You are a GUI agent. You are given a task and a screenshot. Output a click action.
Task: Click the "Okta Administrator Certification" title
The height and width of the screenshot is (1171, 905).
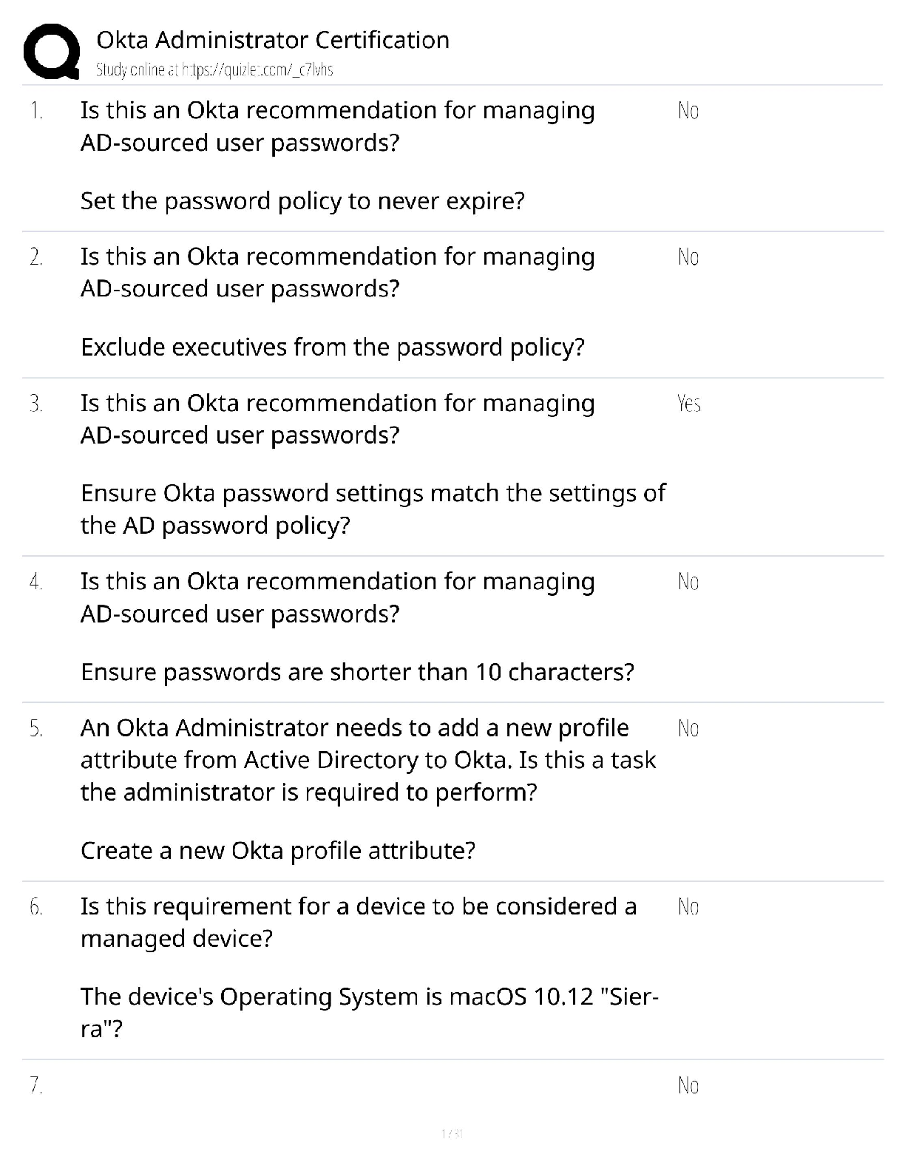tap(273, 40)
